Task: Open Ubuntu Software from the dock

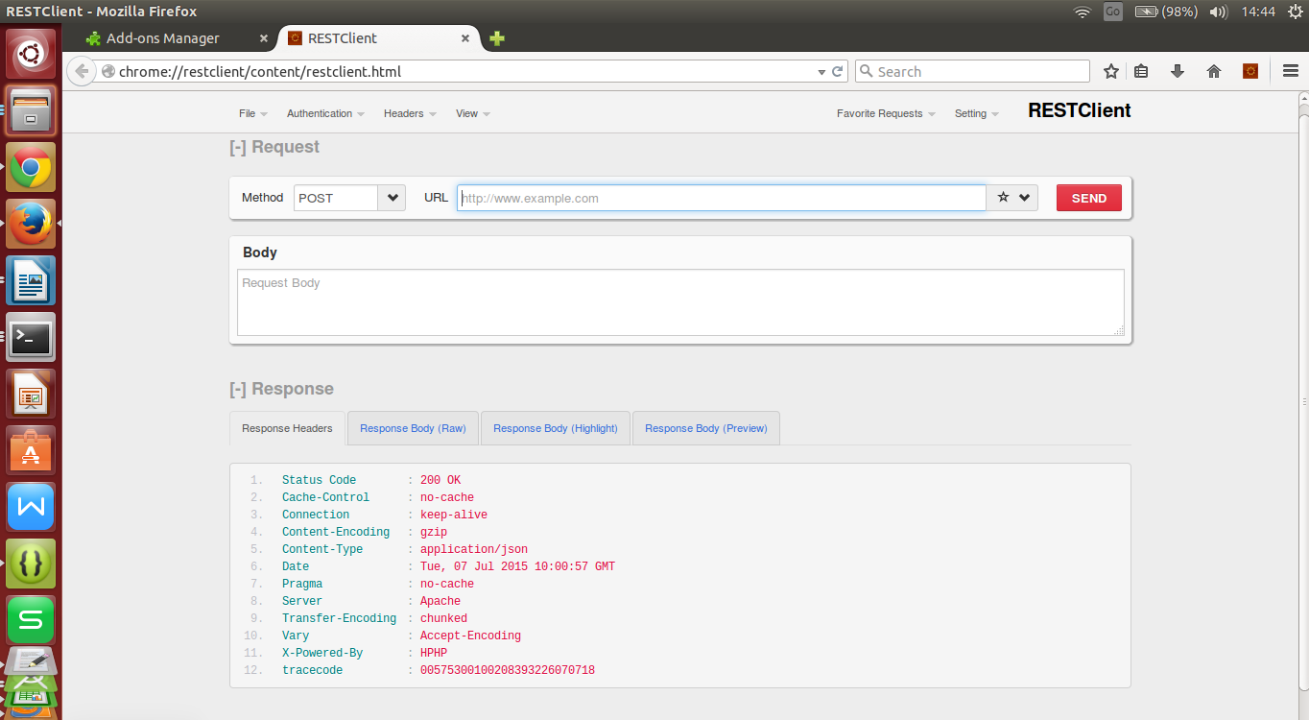Action: point(31,449)
